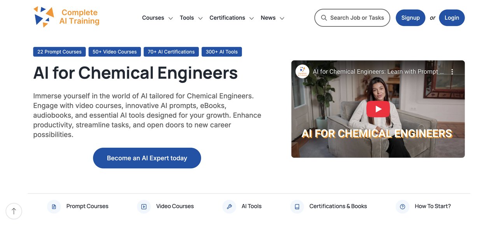
Task: Open the Certifications menu
Action: click(x=227, y=18)
